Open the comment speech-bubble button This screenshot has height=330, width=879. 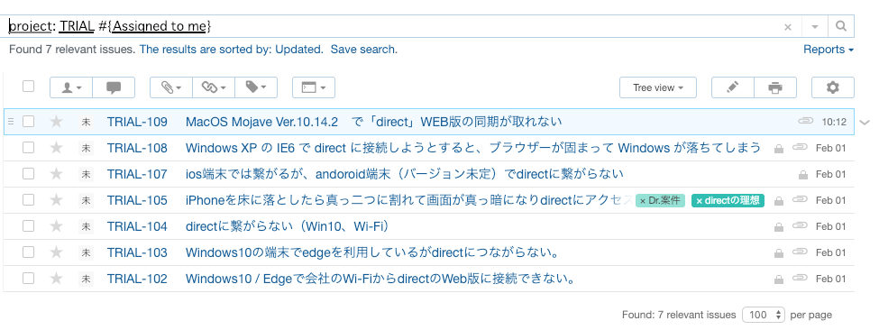pyautogui.click(x=114, y=87)
